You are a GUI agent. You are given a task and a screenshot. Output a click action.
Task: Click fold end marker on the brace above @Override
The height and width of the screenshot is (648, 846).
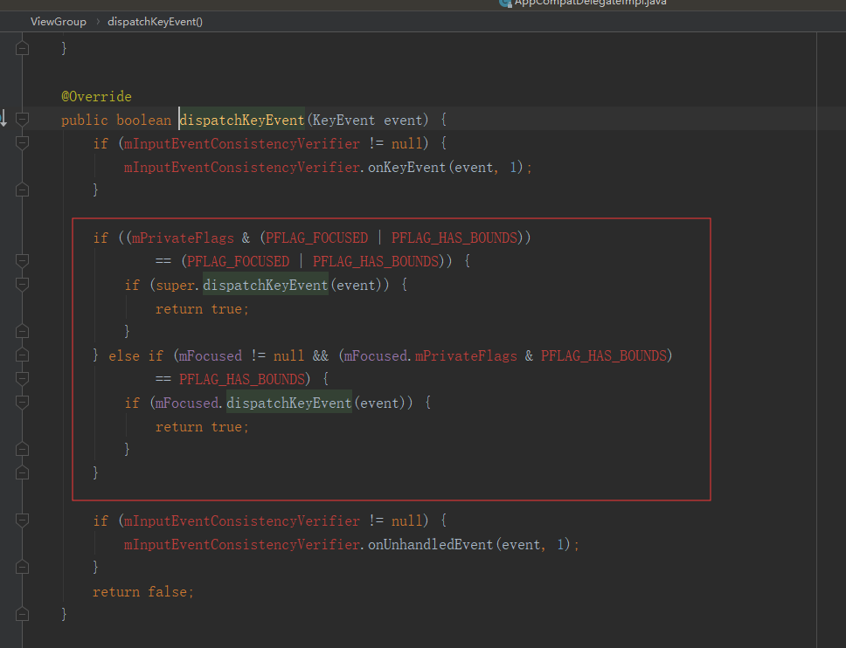22,49
